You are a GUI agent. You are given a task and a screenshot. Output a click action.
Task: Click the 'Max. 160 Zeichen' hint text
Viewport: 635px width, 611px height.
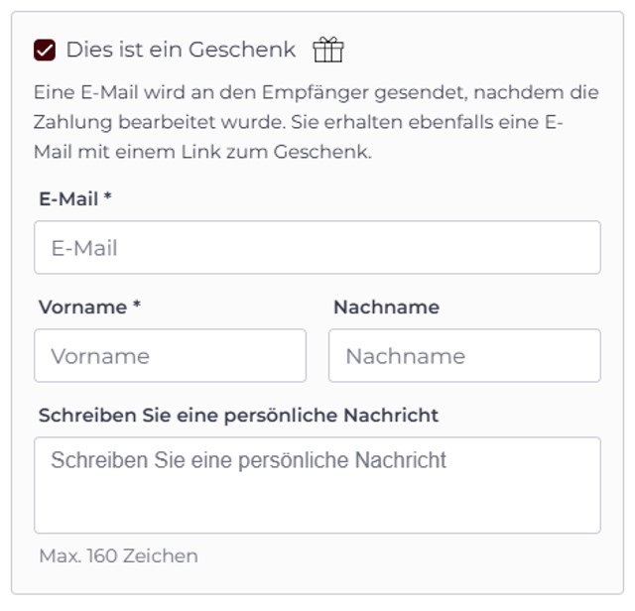coord(118,555)
